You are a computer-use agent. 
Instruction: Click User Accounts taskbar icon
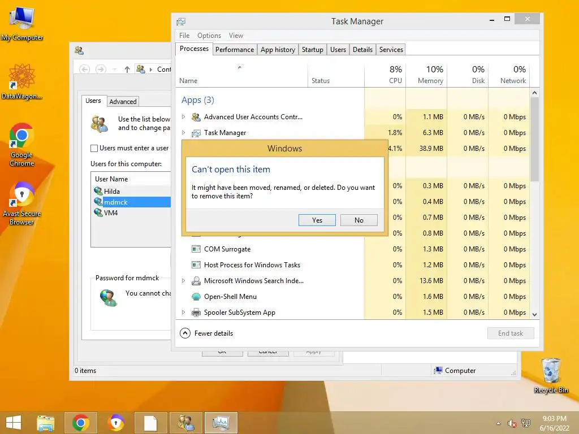(x=185, y=423)
